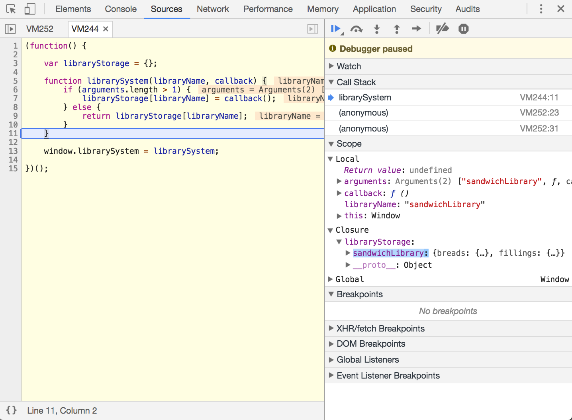Activate the inspect element picker icon
572x420 pixels.
coord(11,9)
